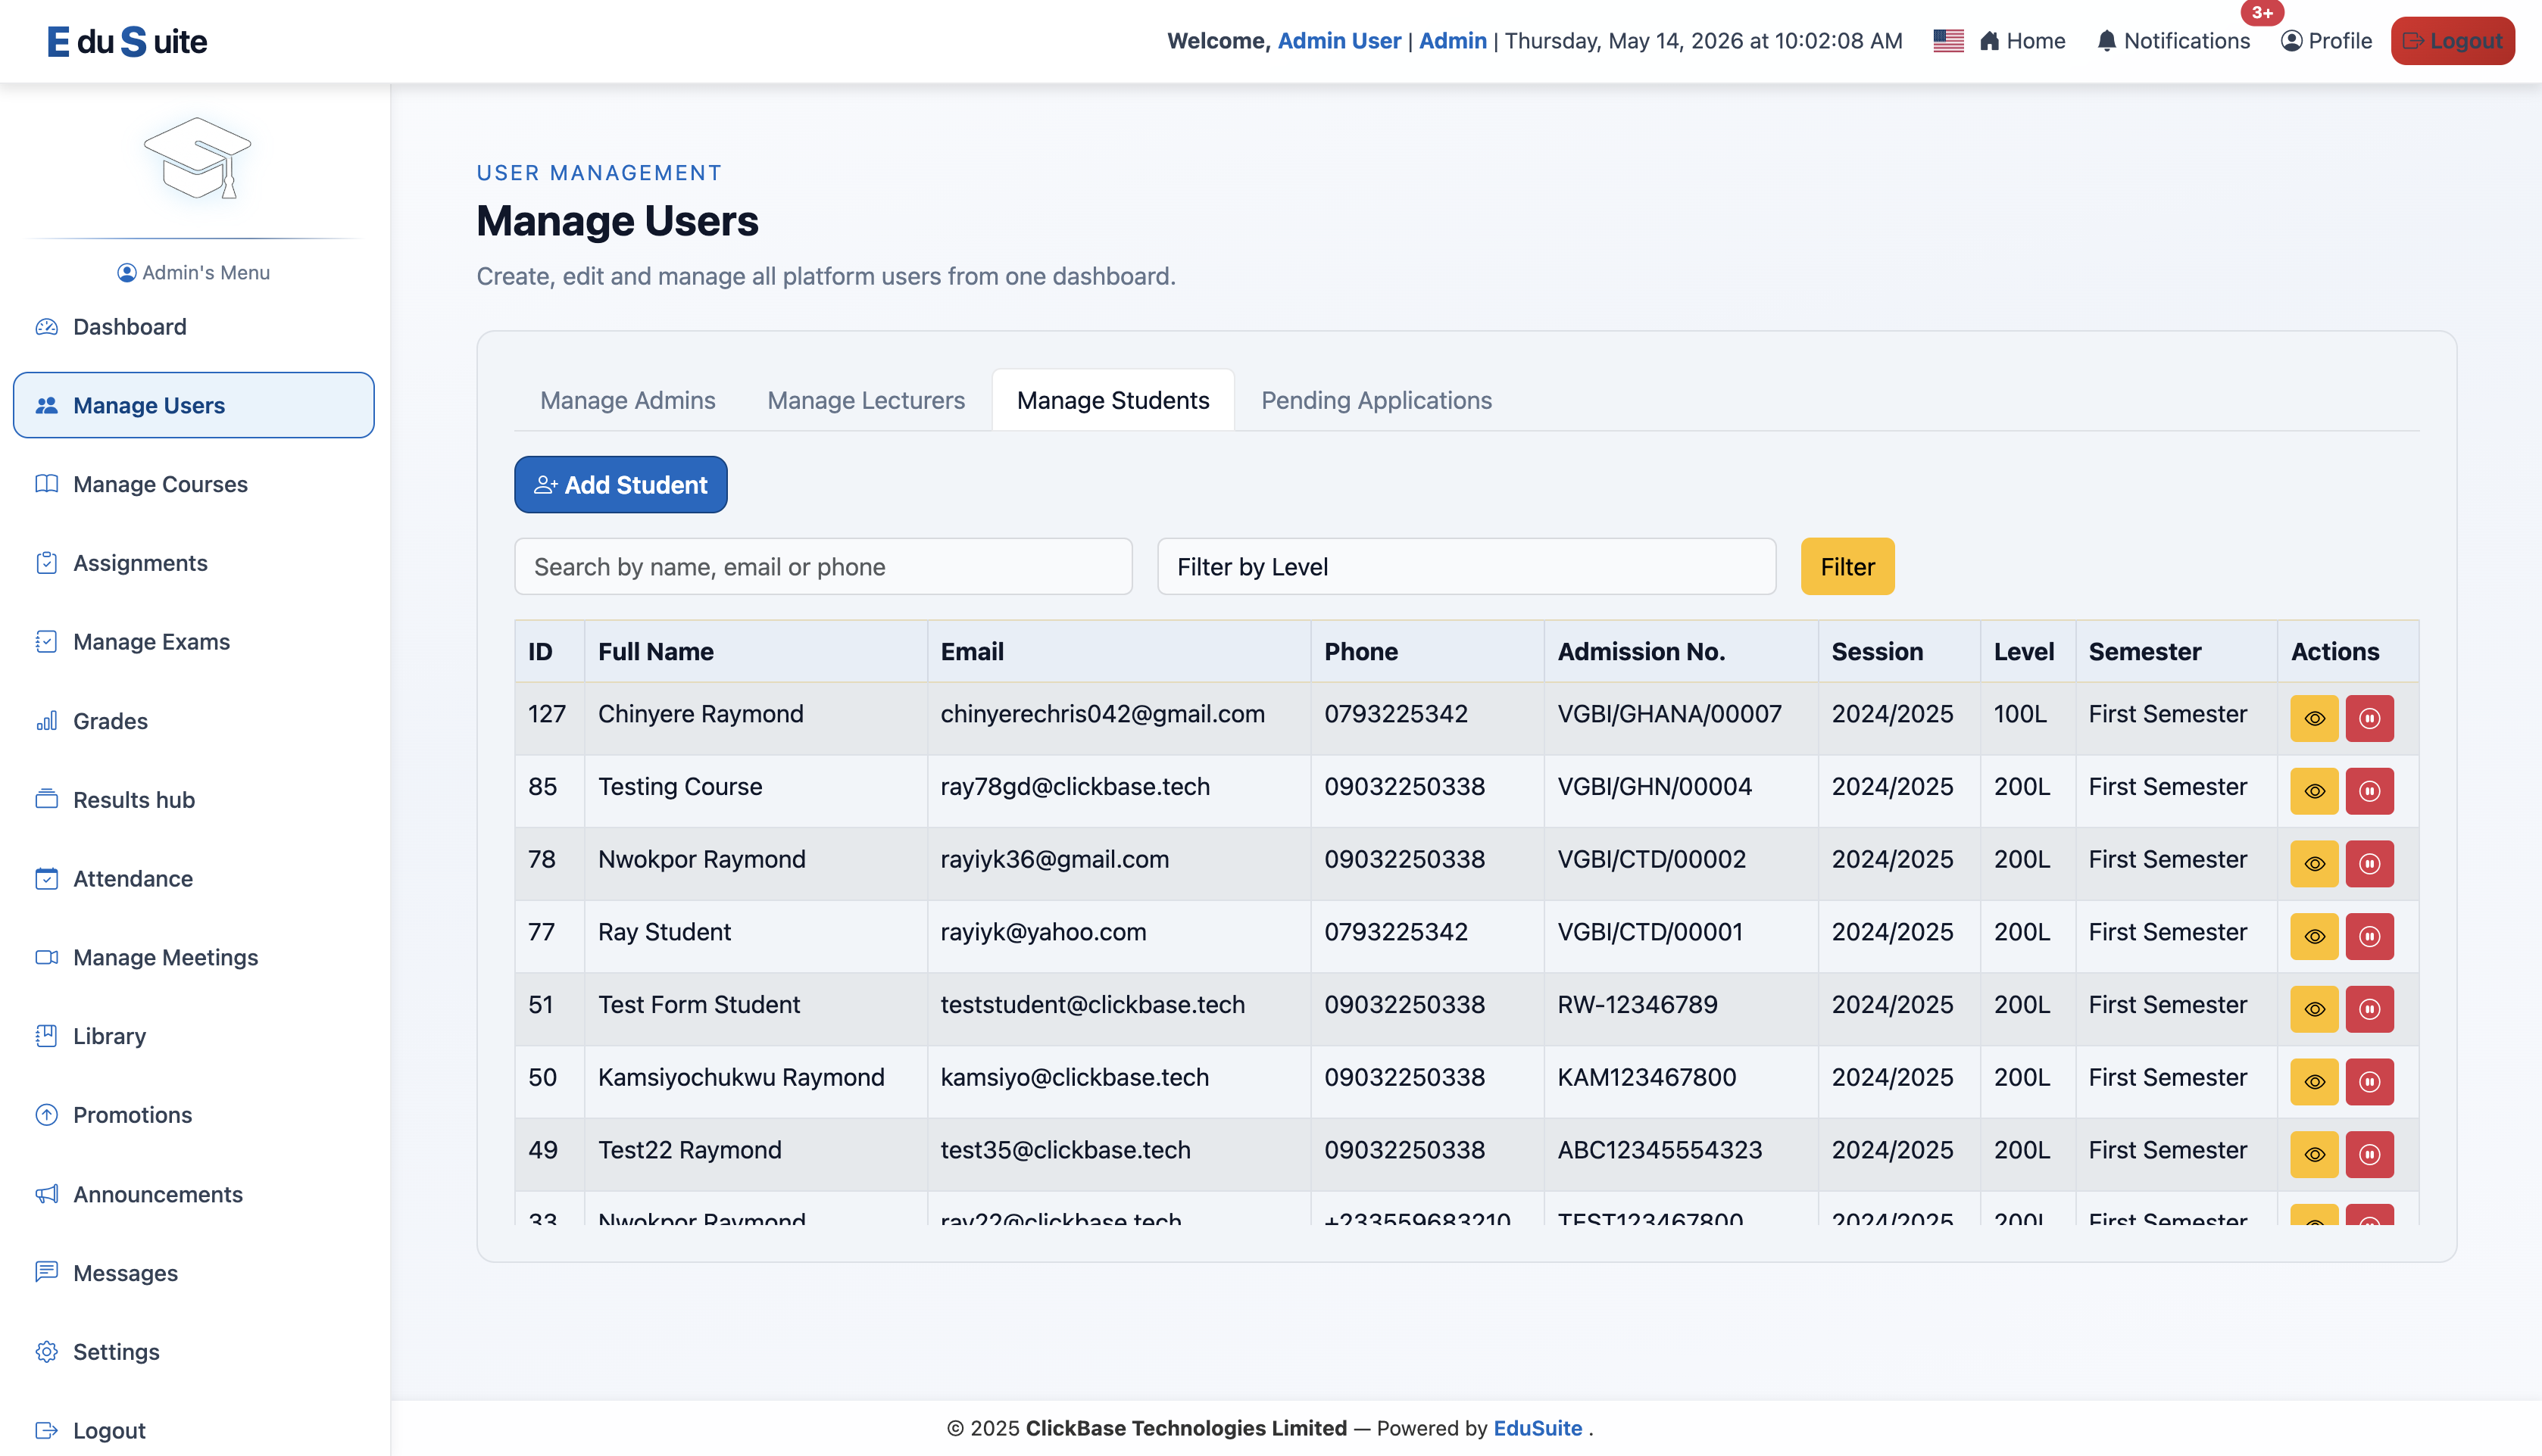2542x1456 pixels.
Task: Click the 3+ notifications badge
Action: coord(2262,13)
